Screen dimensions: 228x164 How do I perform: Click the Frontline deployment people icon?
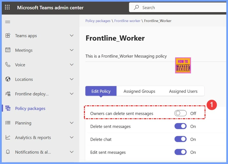click(8, 94)
